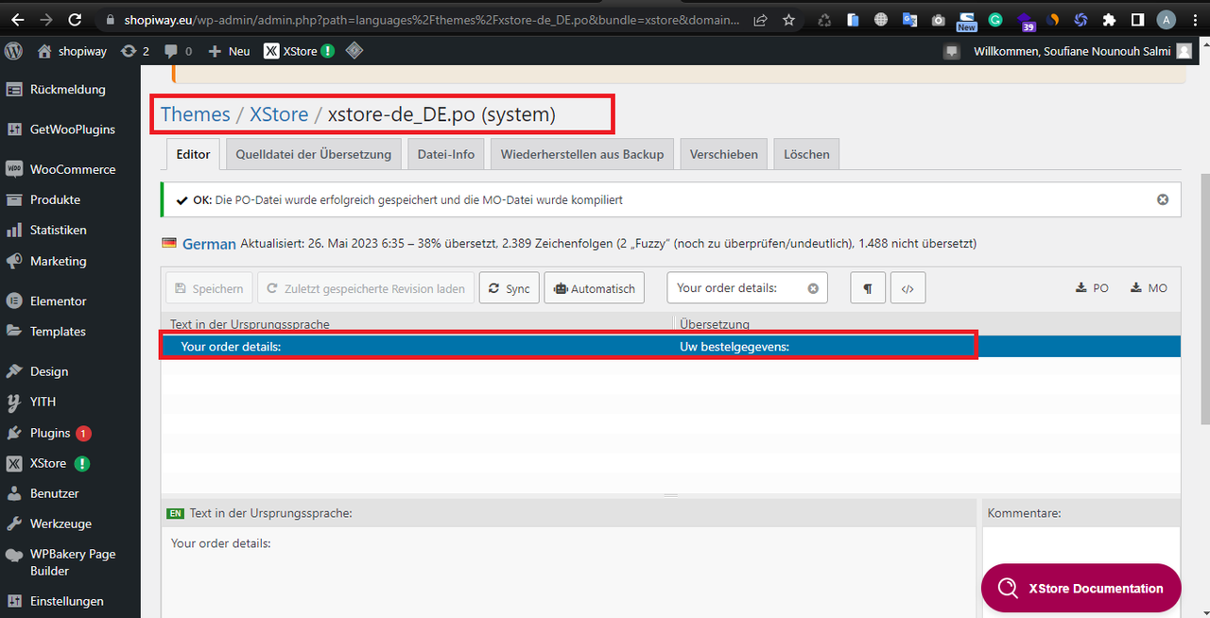Open the camera screenshot extension
Screen dimensions: 1210x618
938,19
